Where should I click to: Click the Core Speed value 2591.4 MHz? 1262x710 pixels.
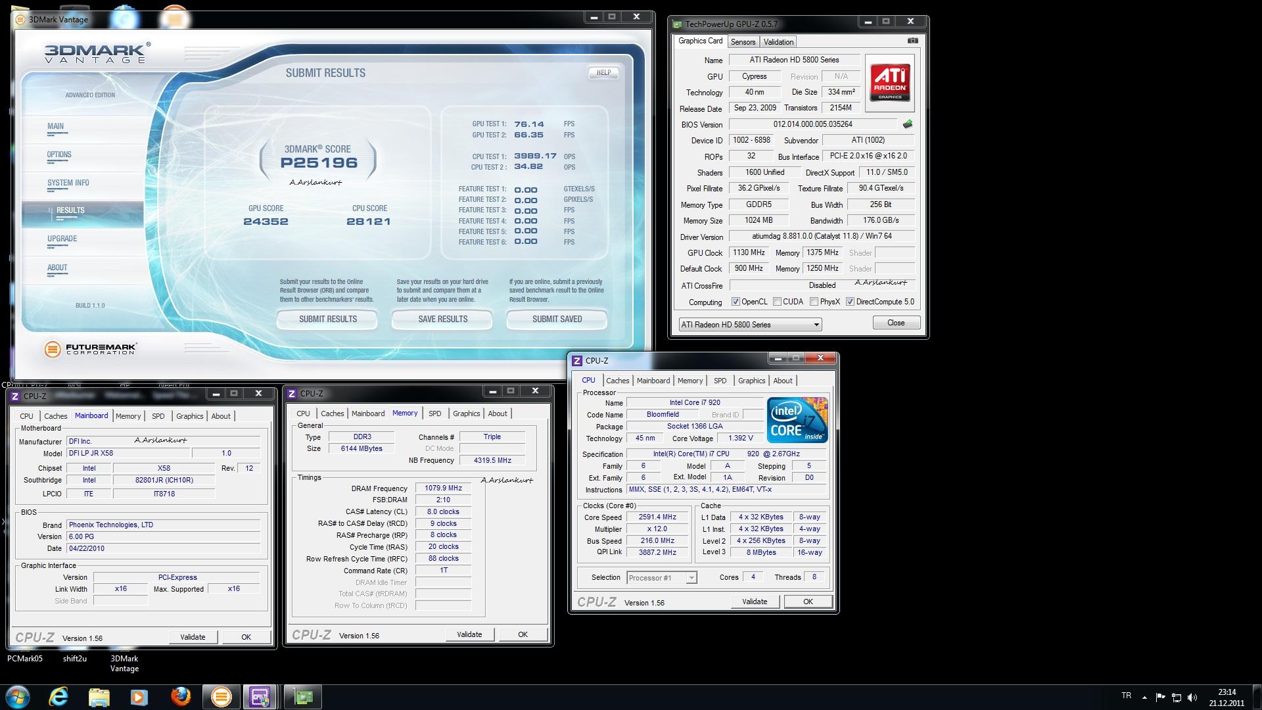click(x=657, y=517)
